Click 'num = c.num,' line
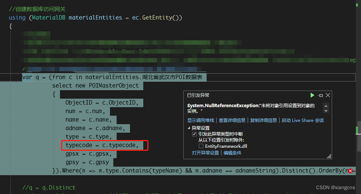Image resolution: width=361 pixels, height=194 pixels. (x=85, y=111)
